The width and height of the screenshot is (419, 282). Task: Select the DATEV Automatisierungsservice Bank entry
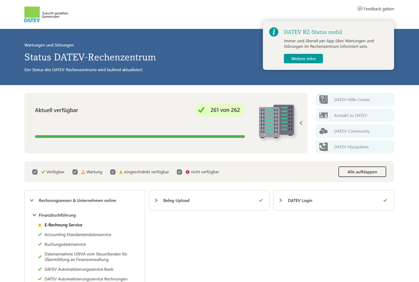(79, 269)
